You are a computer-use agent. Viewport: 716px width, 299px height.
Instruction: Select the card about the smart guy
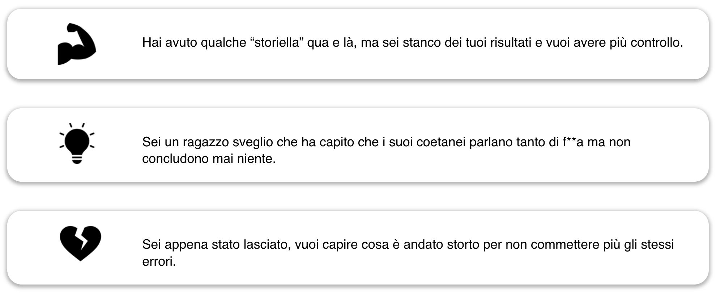(x=358, y=145)
